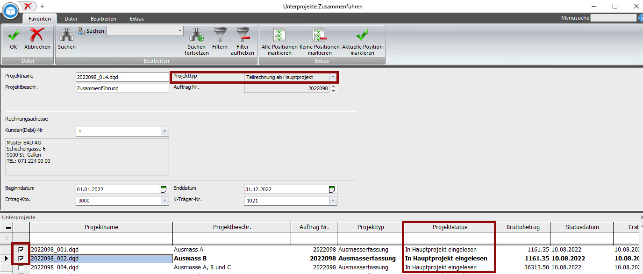Toggle the 2022098_002.dqd row checkbox
Viewport: 643px width, 274px height.
pos(21,259)
